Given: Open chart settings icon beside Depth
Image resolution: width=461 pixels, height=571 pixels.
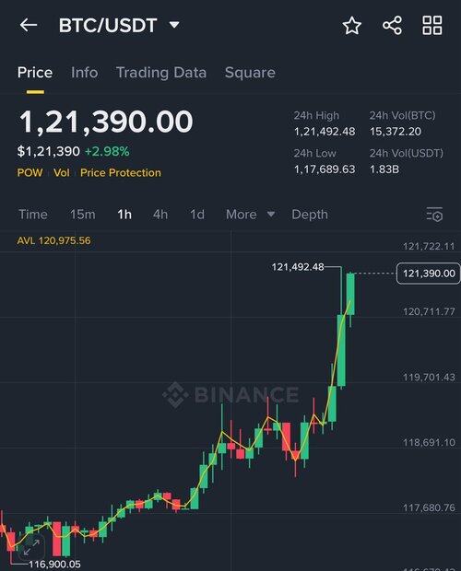Looking at the screenshot, I should click(434, 215).
